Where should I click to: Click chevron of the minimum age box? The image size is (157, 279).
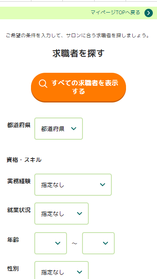point(58,243)
